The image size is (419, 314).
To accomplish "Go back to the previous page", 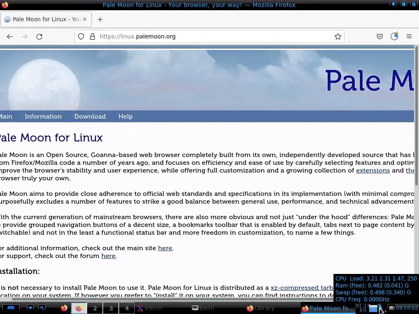I will click(x=10, y=36).
